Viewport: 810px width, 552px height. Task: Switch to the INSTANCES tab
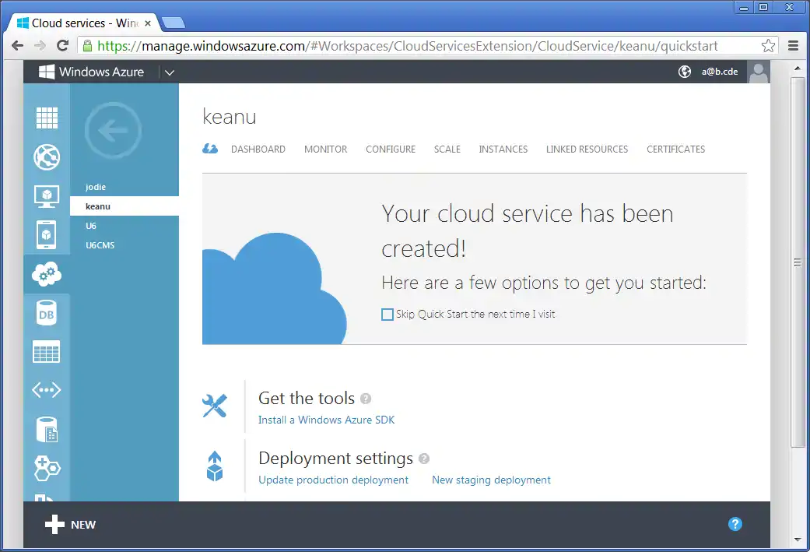click(503, 149)
